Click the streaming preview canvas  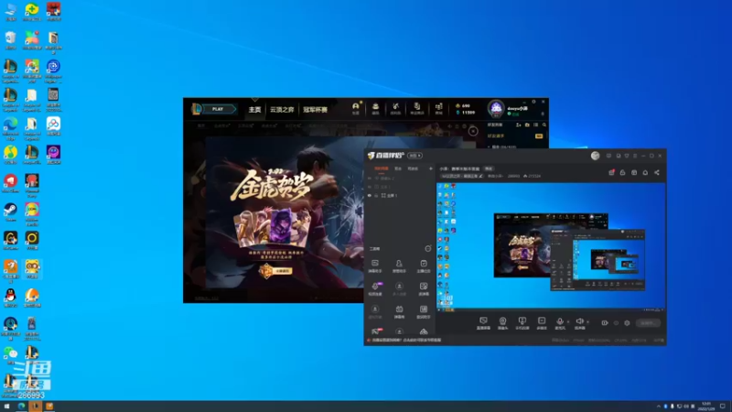[x=551, y=246]
